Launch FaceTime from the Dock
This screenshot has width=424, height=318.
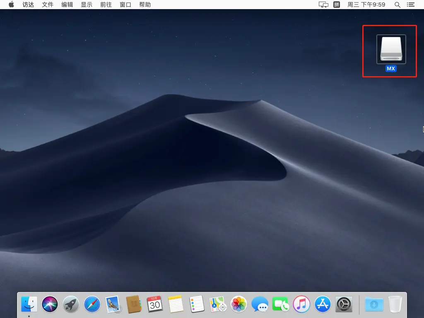[281, 304]
